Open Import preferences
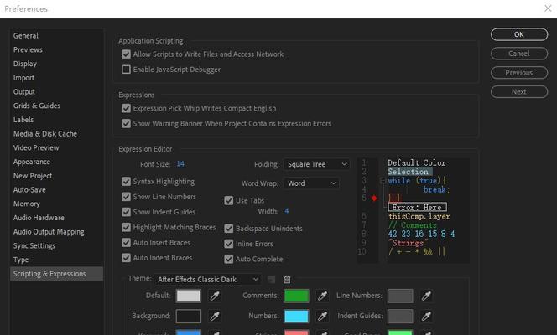Screen dimensions: 557x335 pyautogui.click(x=23, y=78)
